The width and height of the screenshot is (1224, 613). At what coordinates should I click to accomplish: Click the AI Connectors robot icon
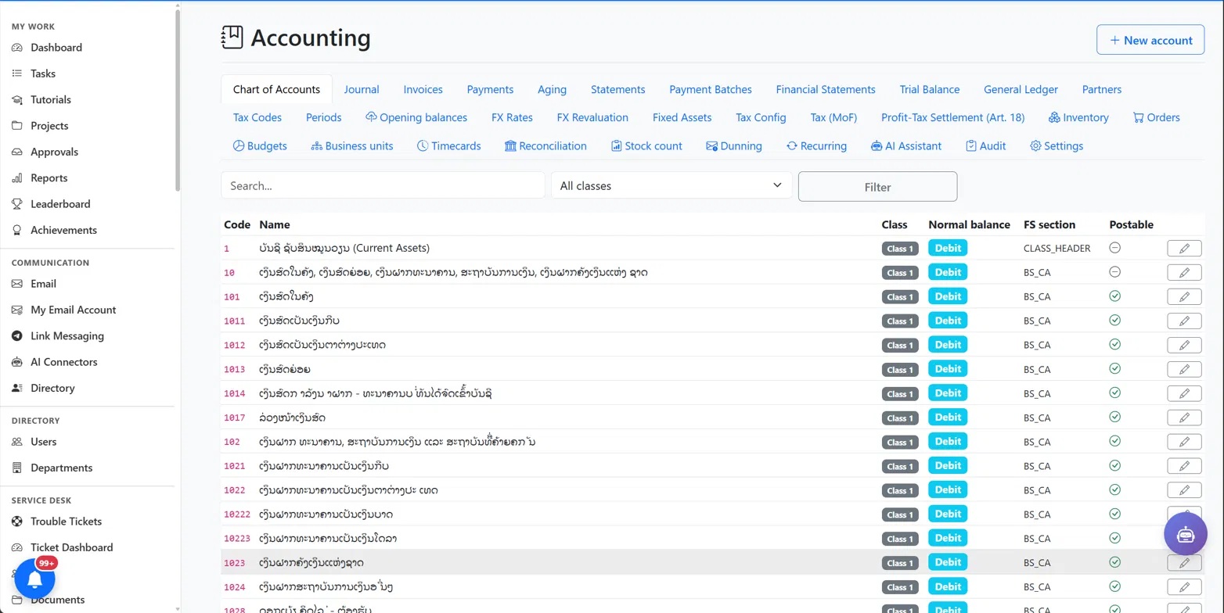(x=17, y=362)
